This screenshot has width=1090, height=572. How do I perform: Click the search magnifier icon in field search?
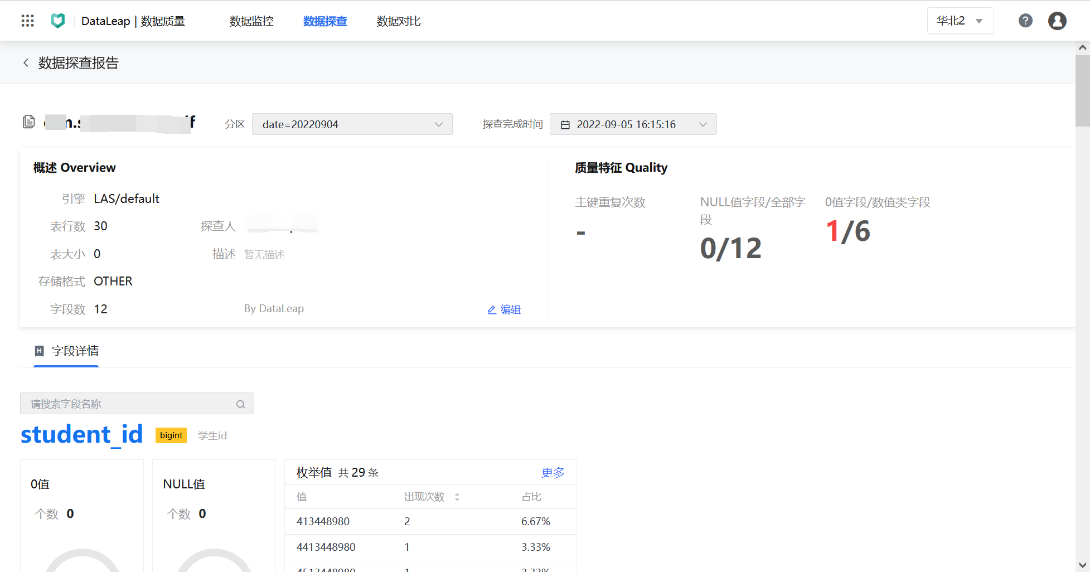click(240, 404)
